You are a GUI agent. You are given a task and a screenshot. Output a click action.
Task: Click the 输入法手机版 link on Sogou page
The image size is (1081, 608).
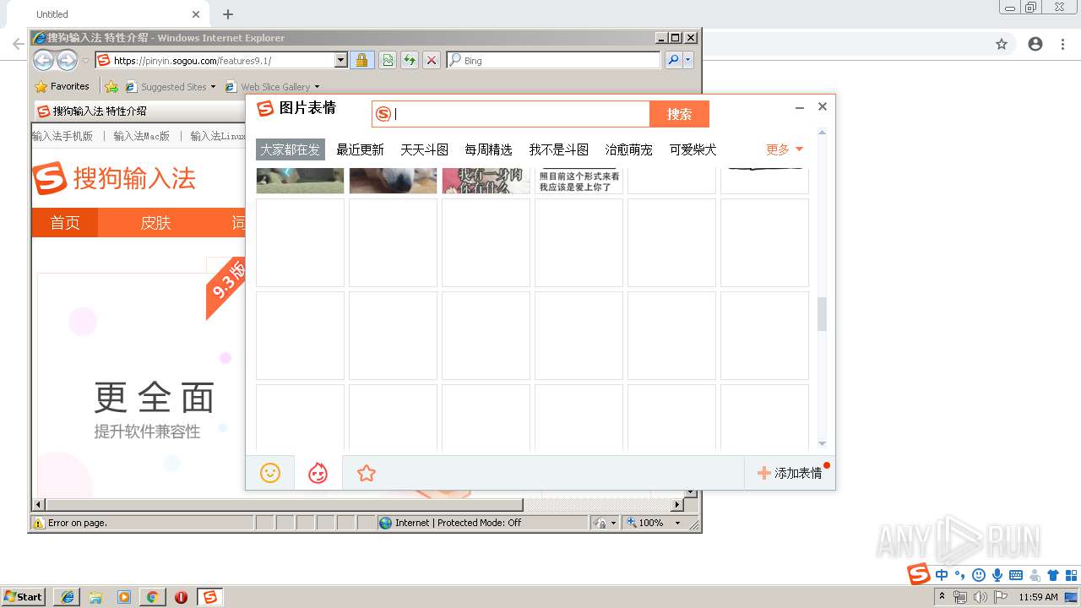point(62,136)
